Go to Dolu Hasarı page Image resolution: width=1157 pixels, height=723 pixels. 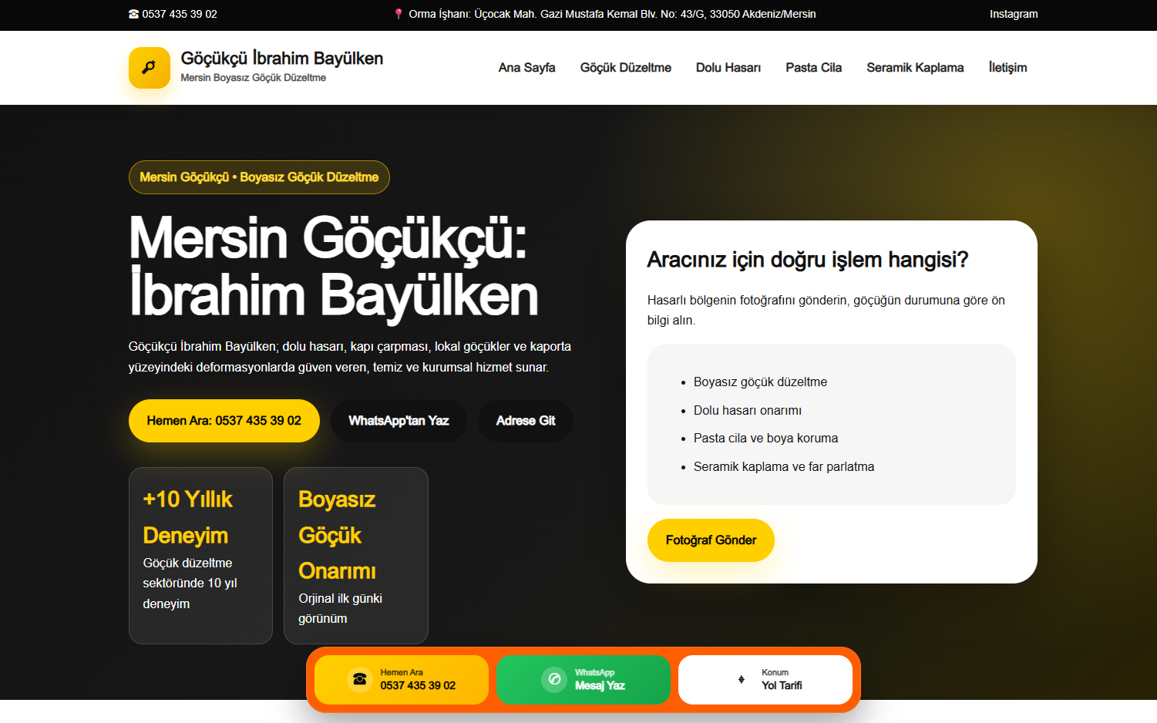click(728, 68)
